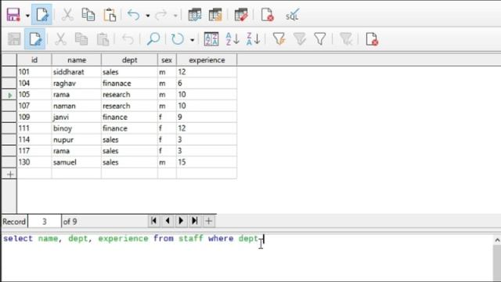Screen dimensions: 501x282
Task: Click New Record plus in navigation bar
Action: tap(208, 221)
